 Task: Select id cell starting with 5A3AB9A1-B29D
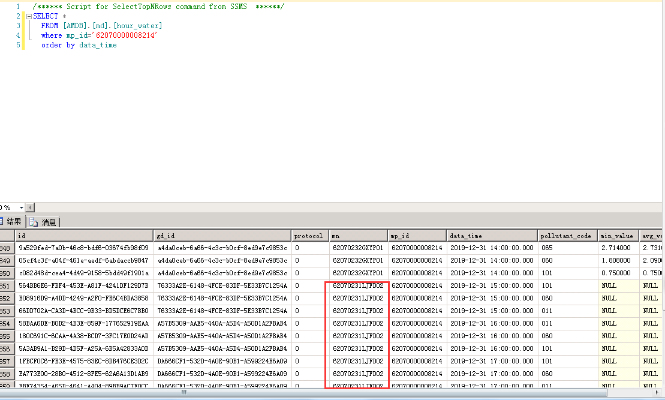click(84, 349)
